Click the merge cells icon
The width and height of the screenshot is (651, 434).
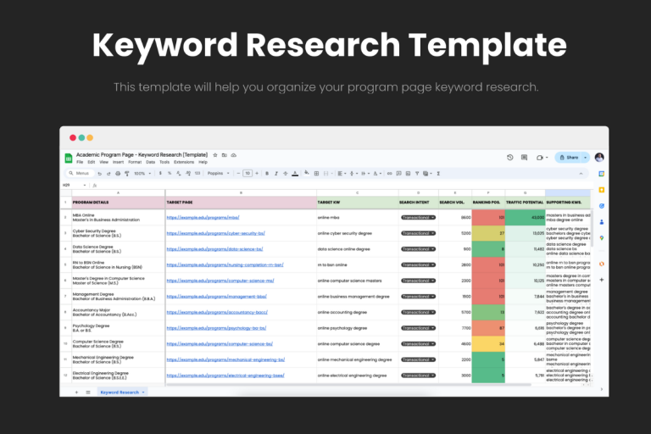coord(325,174)
